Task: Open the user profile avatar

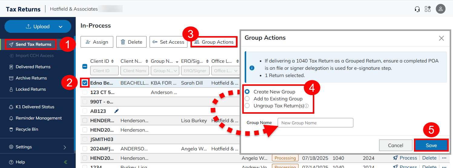Action: [x=440, y=9]
